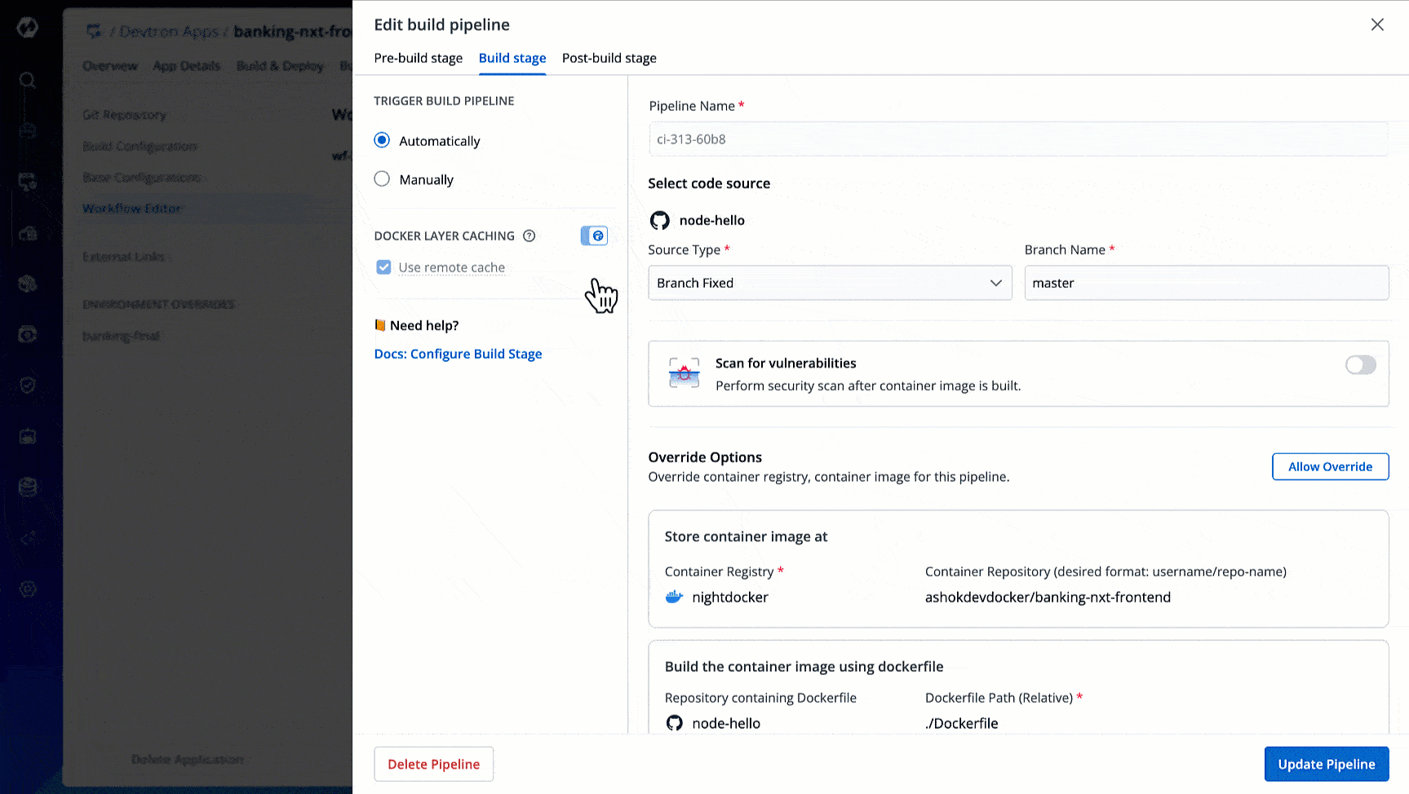Screen dimensions: 1409x794
Task: Open Docs: Configure Build Stage link
Action: click(x=458, y=354)
